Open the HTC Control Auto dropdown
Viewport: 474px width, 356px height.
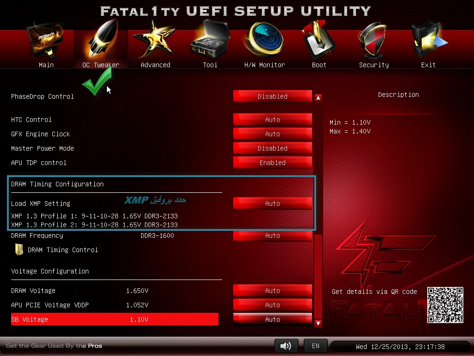[272, 120]
